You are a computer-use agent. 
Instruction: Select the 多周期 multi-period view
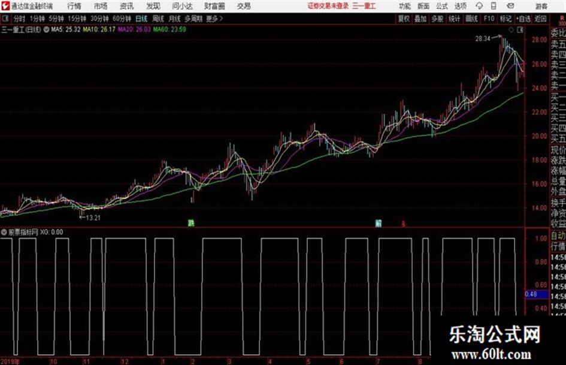(x=193, y=19)
